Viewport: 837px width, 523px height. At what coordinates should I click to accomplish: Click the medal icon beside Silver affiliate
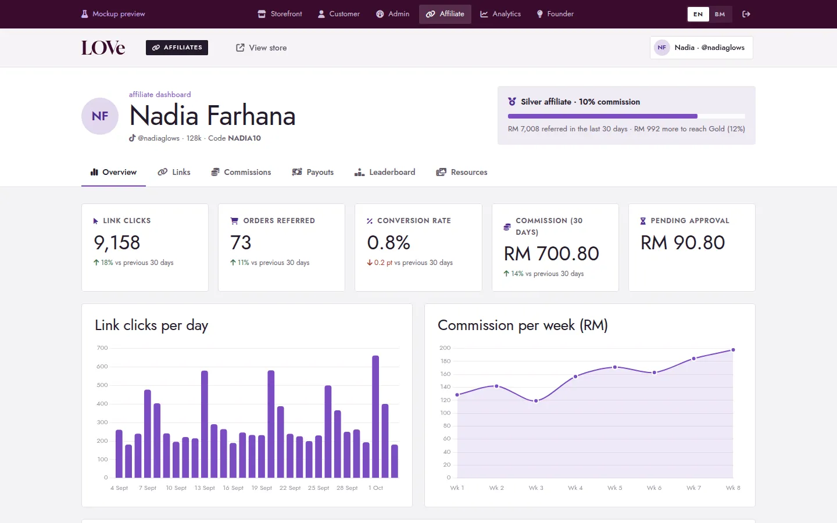click(x=512, y=102)
